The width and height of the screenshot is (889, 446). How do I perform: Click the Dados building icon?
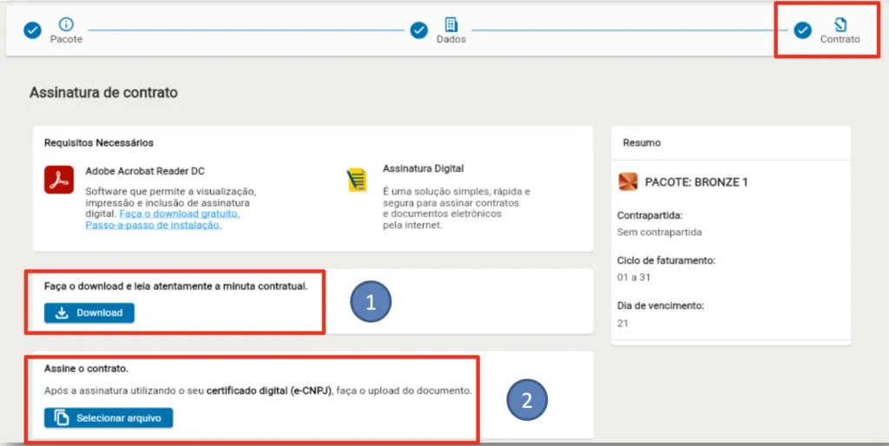[451, 24]
